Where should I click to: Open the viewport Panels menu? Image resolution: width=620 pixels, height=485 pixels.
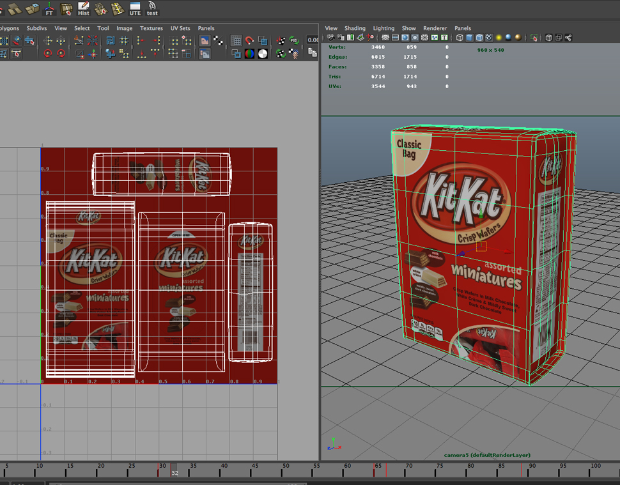(x=463, y=28)
